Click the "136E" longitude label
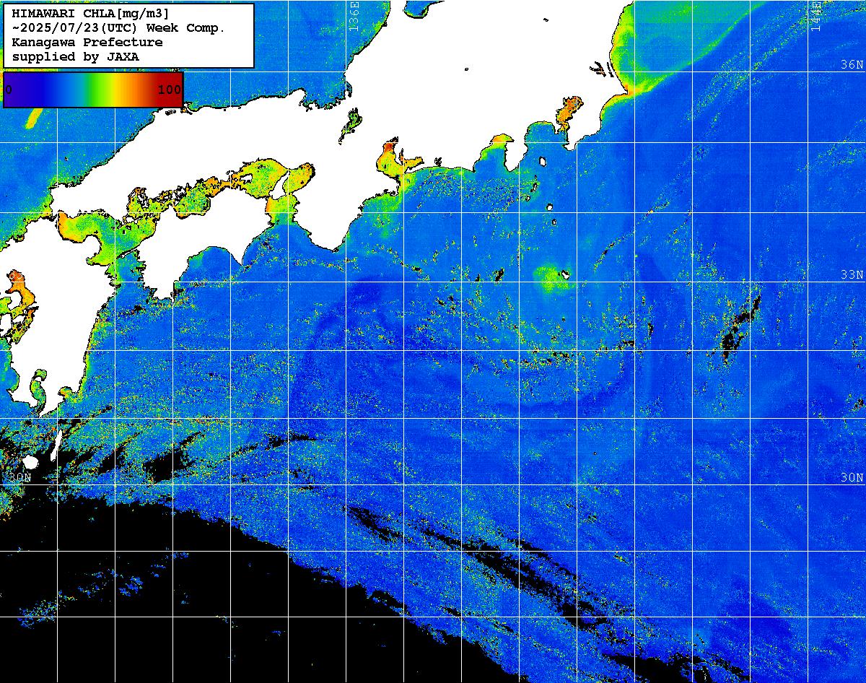 tap(354, 17)
